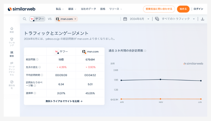The image size is (211, 121).
Task: Expand the 顧客 menu
Action: (x=72, y=9)
